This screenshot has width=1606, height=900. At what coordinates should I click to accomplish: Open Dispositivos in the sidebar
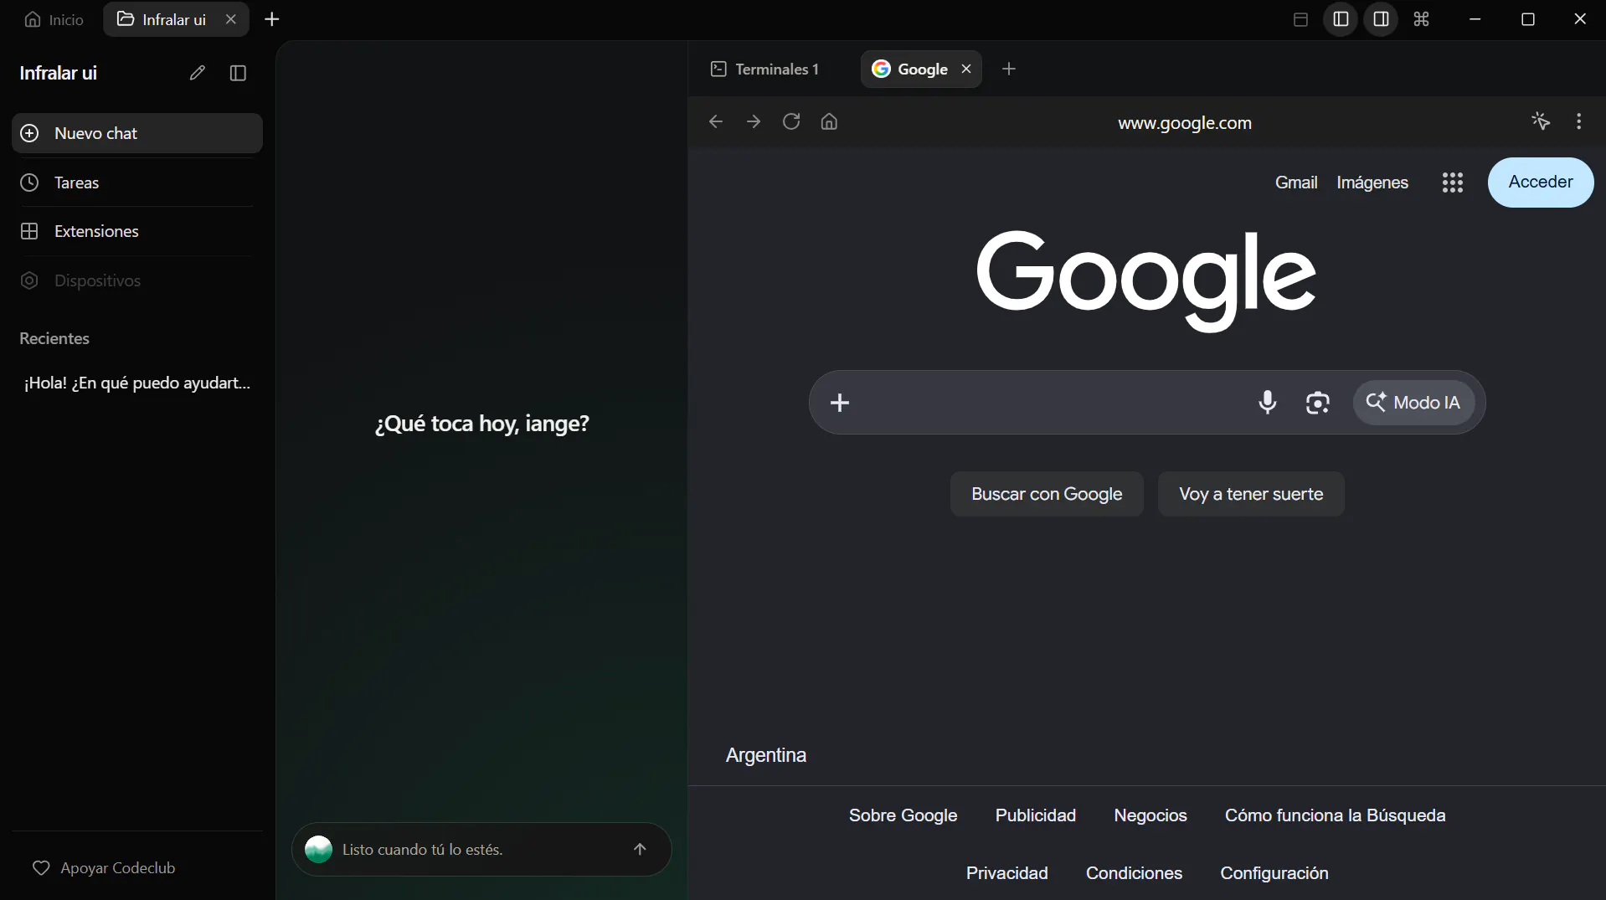point(137,280)
